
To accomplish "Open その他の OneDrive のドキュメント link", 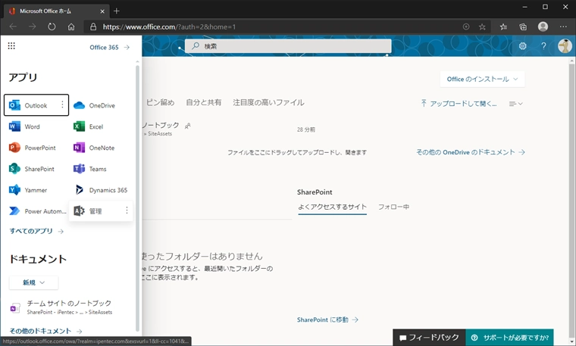I will (x=471, y=152).
